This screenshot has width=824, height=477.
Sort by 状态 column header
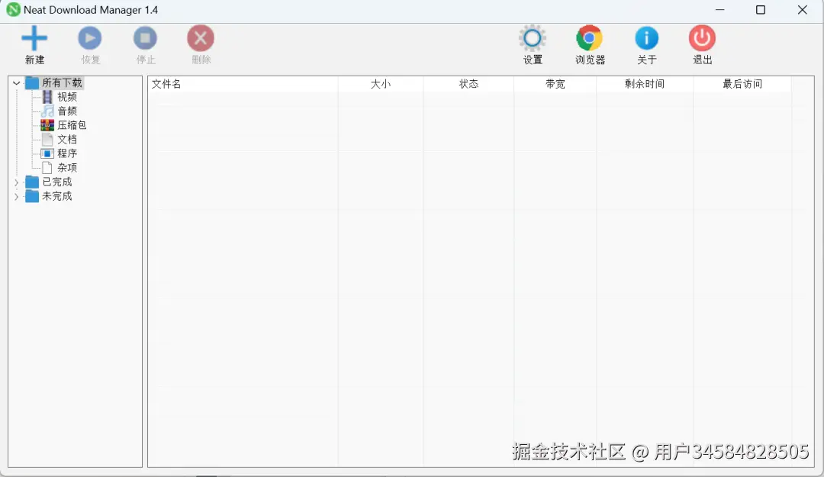(x=468, y=84)
